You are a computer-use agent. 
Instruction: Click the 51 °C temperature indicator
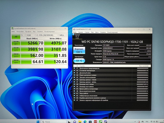[79, 61]
